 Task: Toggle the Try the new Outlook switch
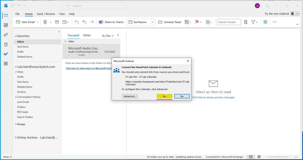(x=295, y=14)
